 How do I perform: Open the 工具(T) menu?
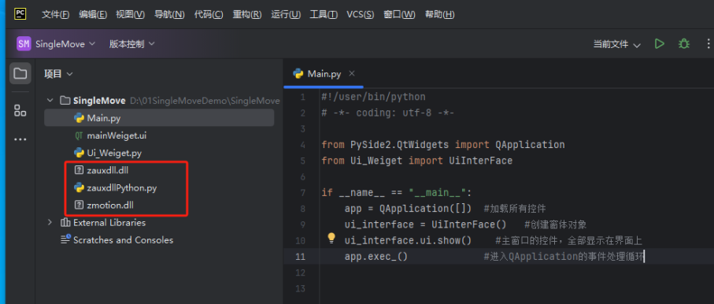[x=324, y=15]
